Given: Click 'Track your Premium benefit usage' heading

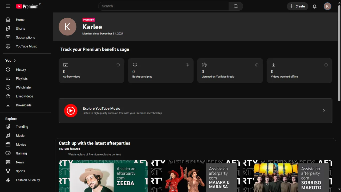Looking at the screenshot, I should pyautogui.click(x=95, y=49).
